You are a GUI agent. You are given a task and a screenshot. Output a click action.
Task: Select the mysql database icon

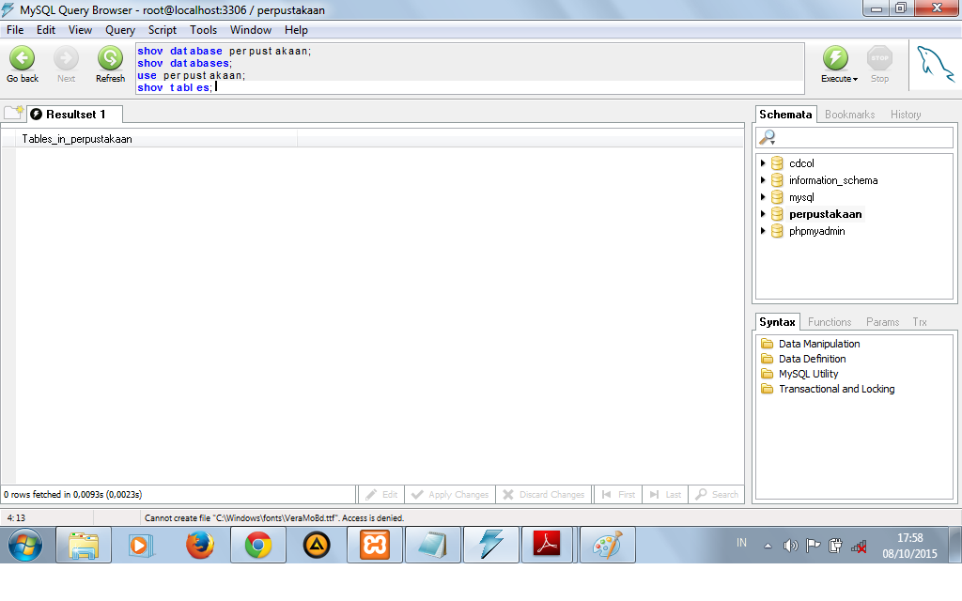[777, 197]
